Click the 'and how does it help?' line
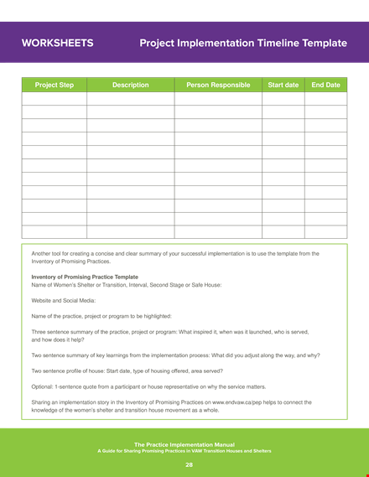The image size is (369, 477). coord(58,340)
